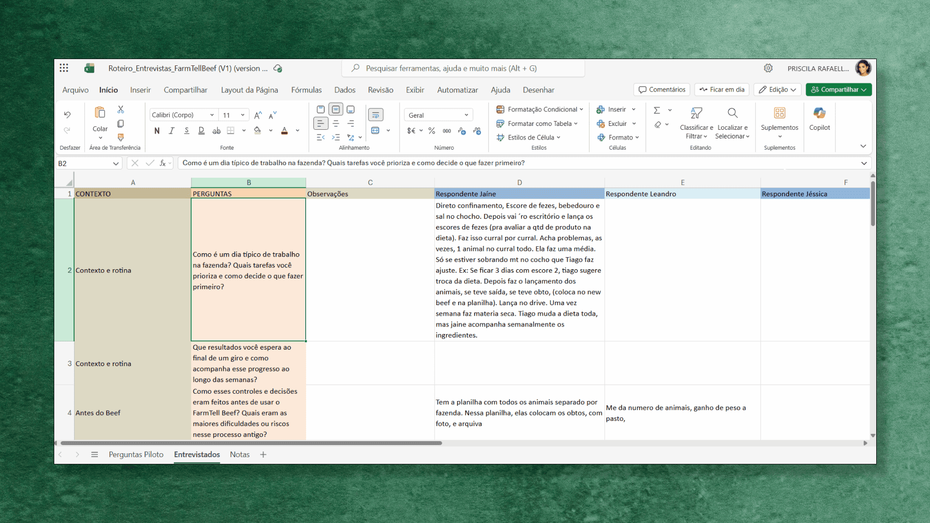The image size is (930, 523).
Task: Open the Edição mode dropdown
Action: 777,90
